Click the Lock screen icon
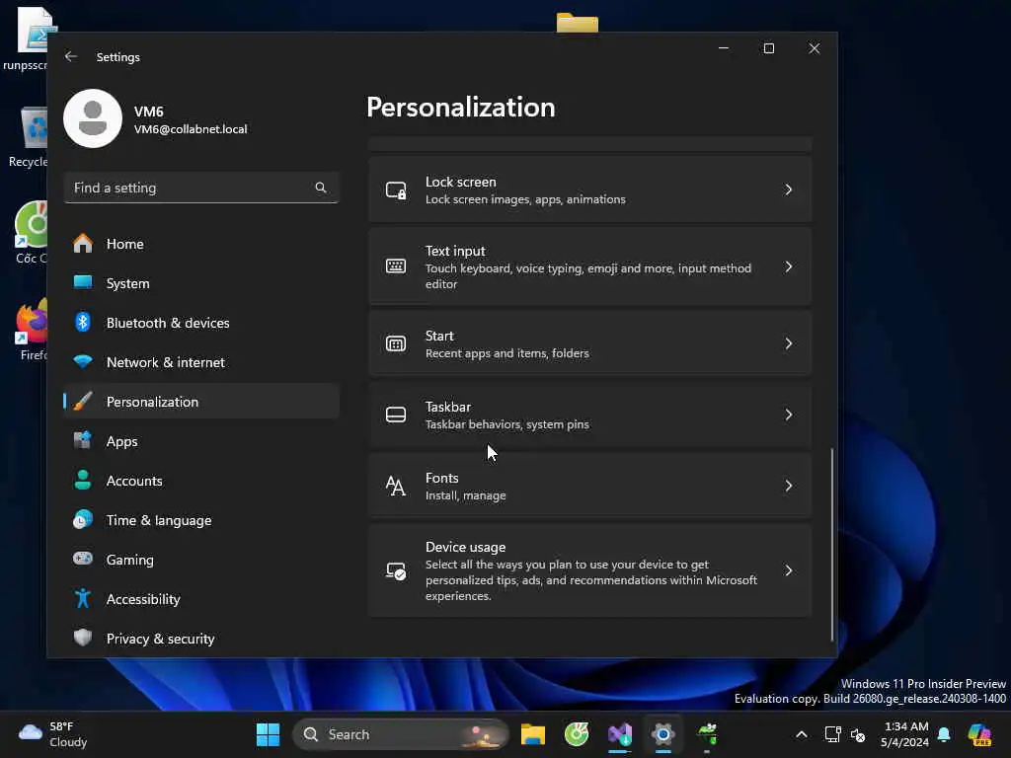 tap(396, 190)
